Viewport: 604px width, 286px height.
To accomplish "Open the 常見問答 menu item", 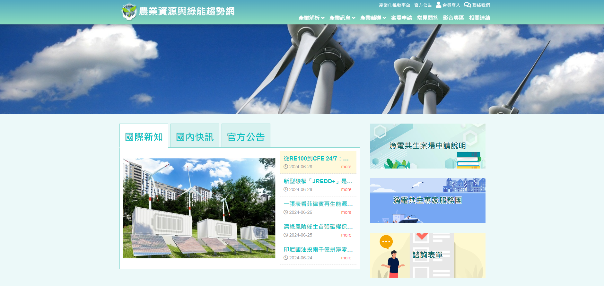I will point(427,18).
